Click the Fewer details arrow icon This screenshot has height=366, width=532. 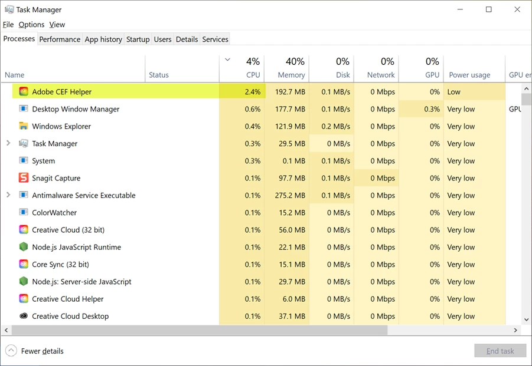coord(11,351)
